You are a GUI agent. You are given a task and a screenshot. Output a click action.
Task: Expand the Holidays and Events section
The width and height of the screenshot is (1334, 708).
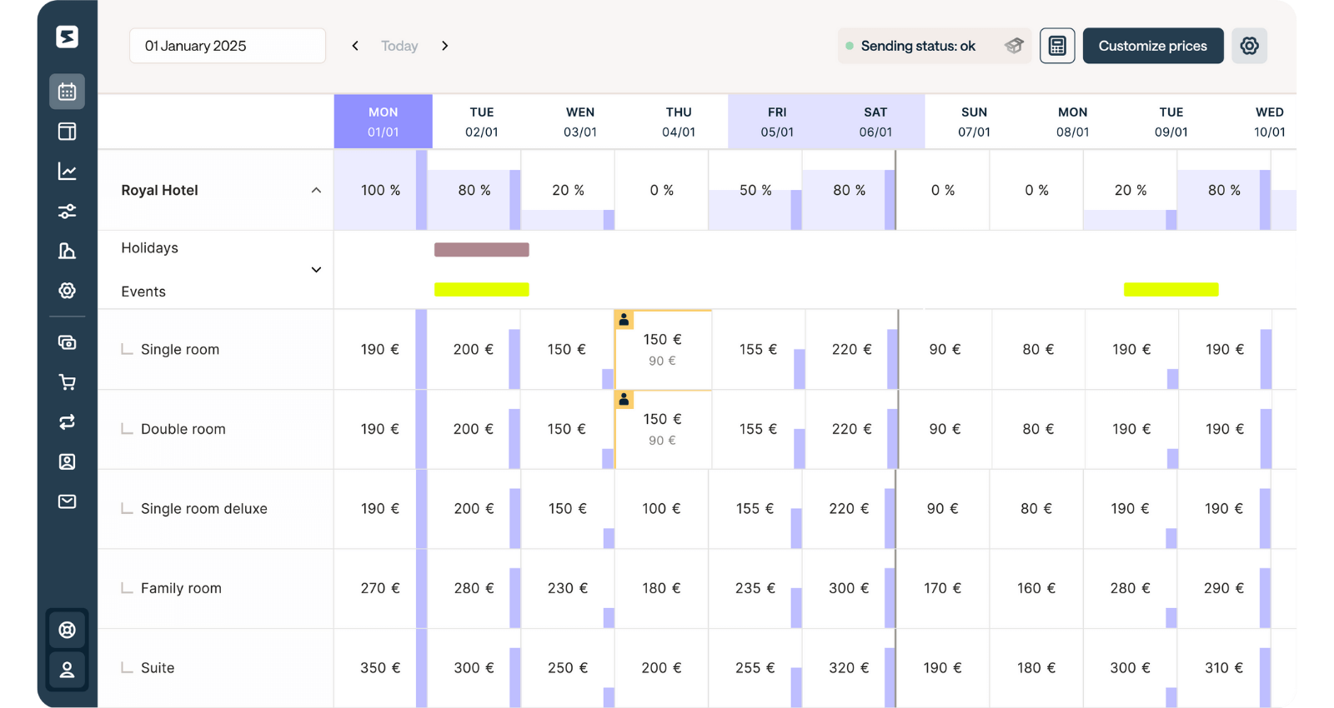point(316,270)
